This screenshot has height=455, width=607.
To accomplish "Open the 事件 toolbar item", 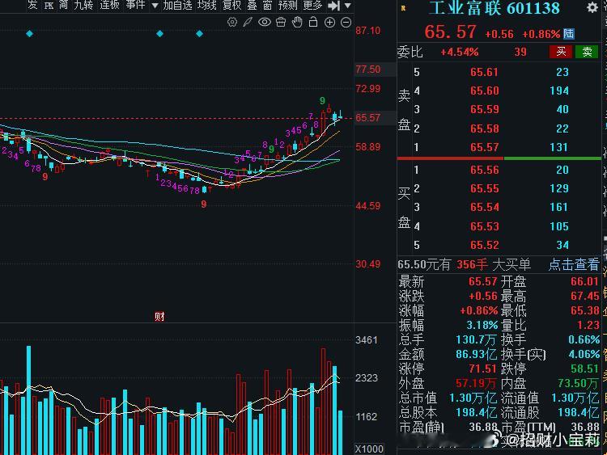I will tap(135, 5).
